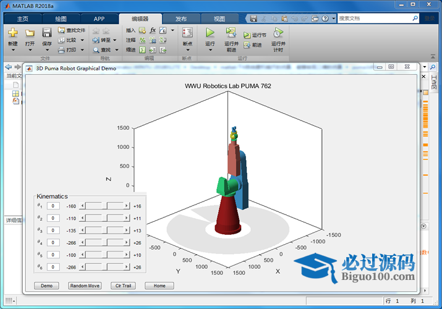The image size is (442, 309).
Task: Click the quick access save icon
Action: [x=253, y=19]
